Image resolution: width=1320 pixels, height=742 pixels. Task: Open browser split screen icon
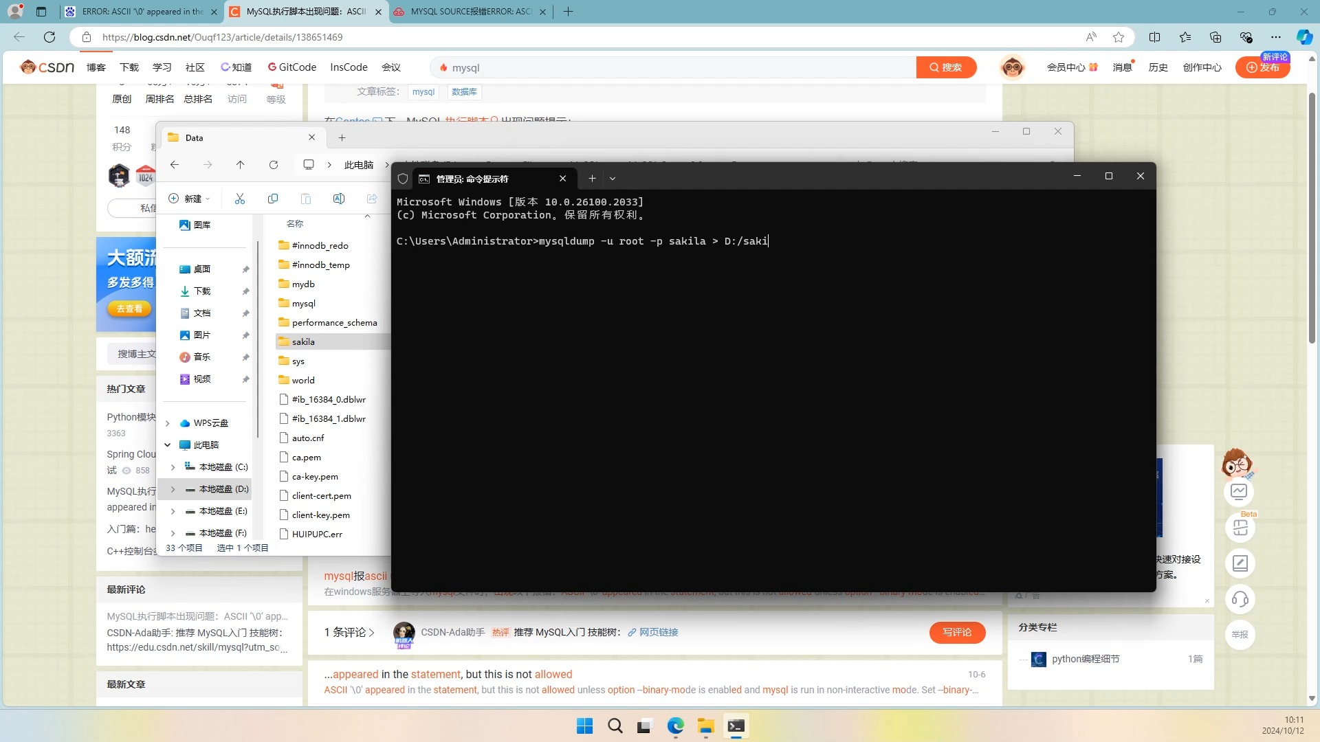pos(1155,37)
